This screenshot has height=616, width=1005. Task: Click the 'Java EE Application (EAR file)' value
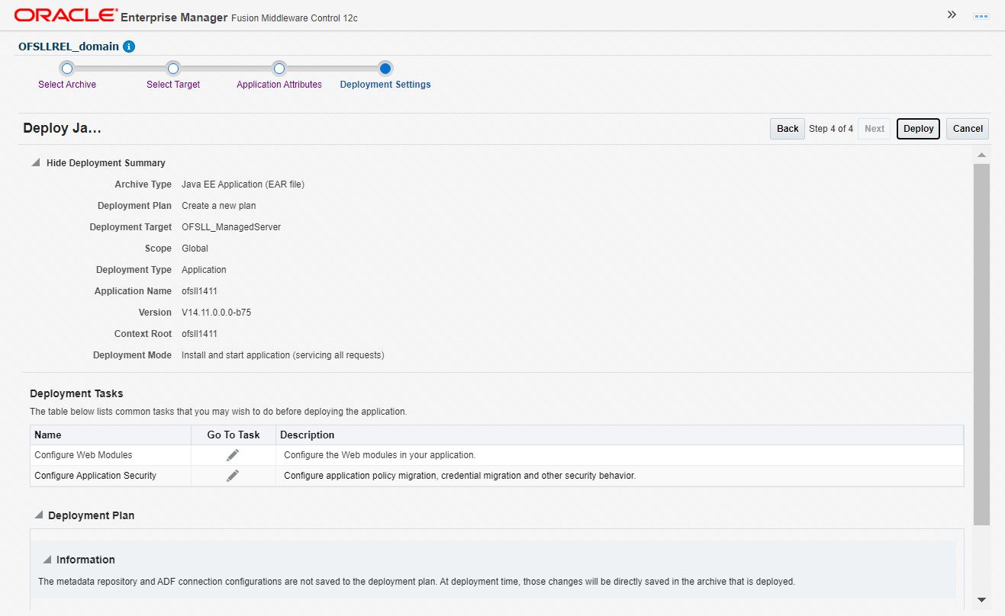click(243, 184)
